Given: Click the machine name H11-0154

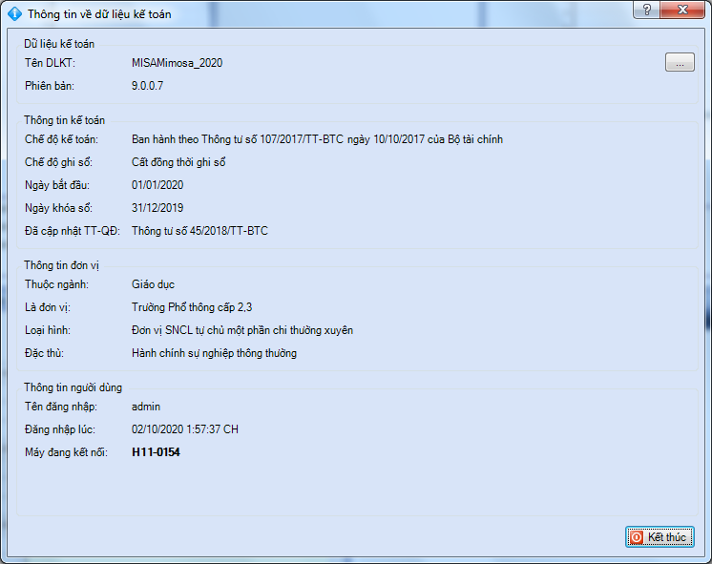Looking at the screenshot, I should pyautogui.click(x=156, y=452).
